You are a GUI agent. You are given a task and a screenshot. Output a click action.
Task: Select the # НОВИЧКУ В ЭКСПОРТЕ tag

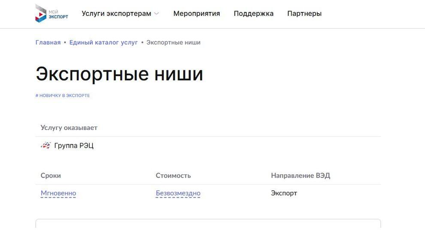coord(63,95)
